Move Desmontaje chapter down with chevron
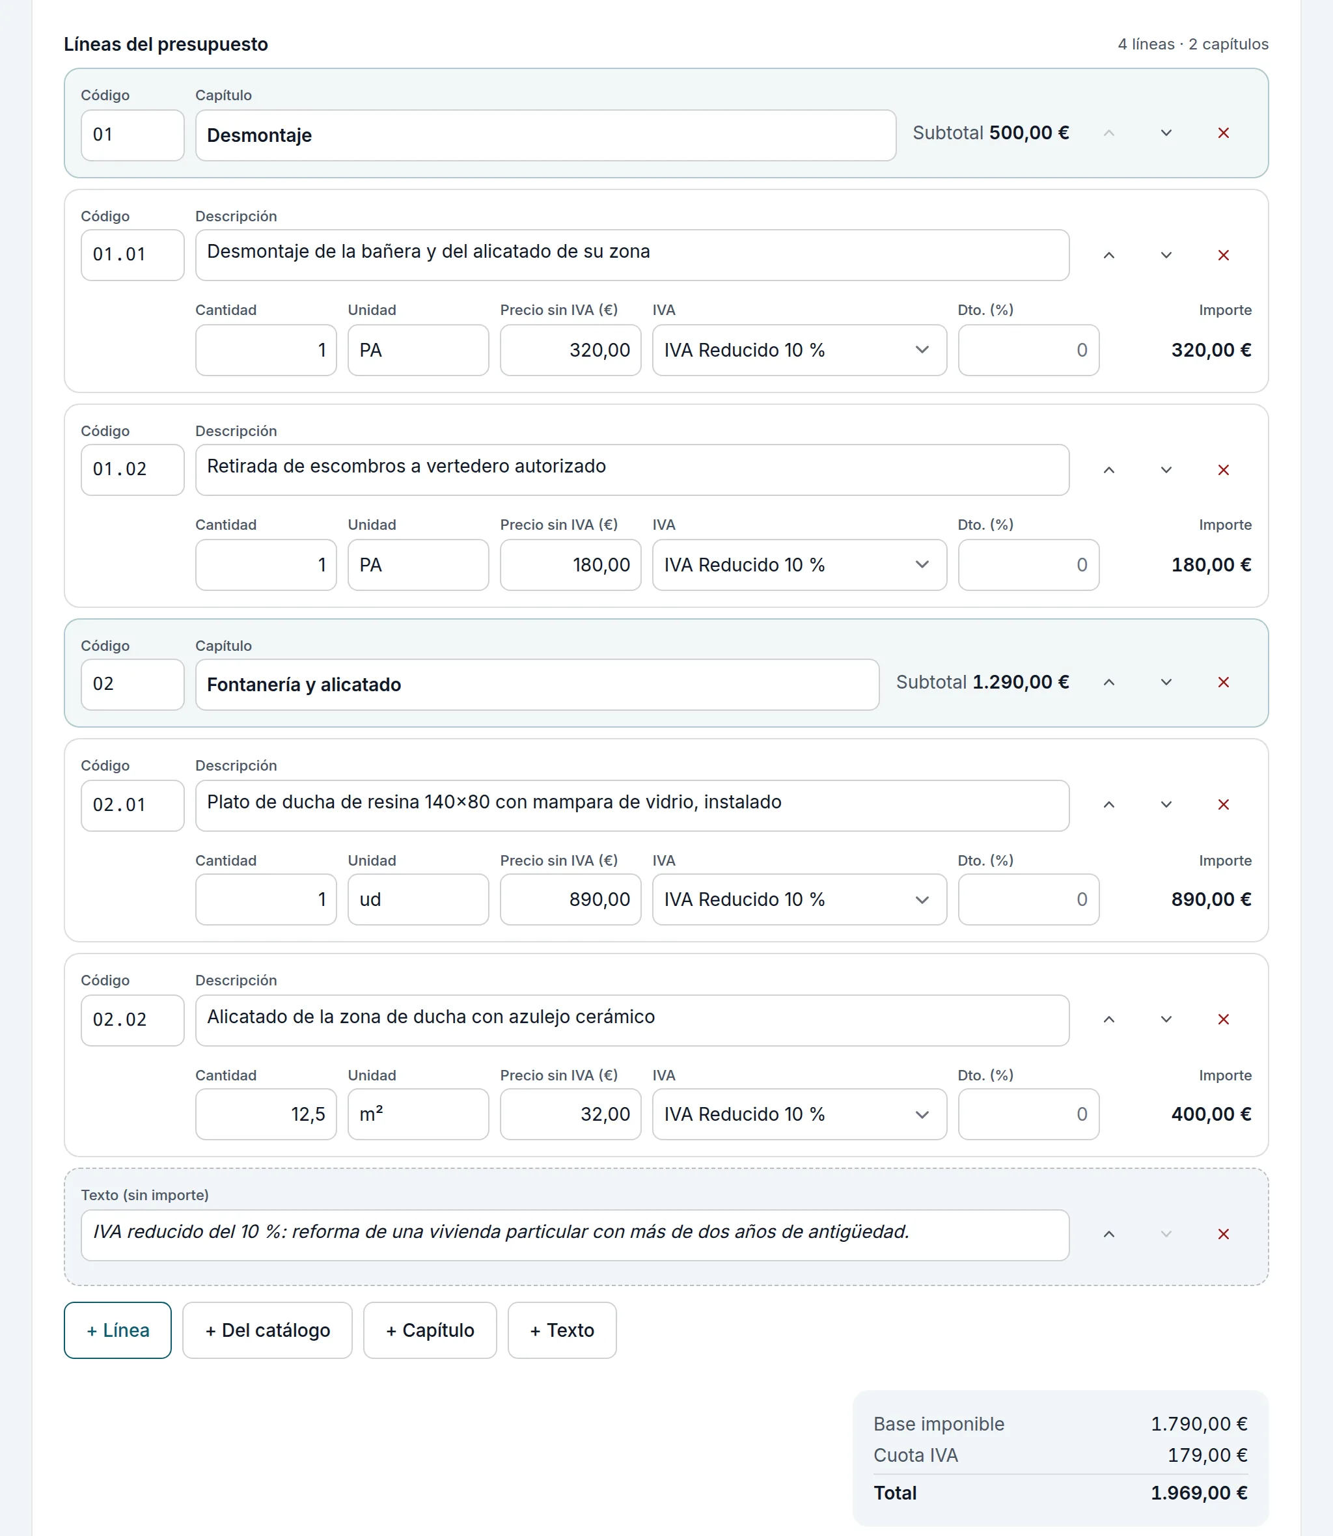Viewport: 1333px width, 1536px height. click(1166, 133)
